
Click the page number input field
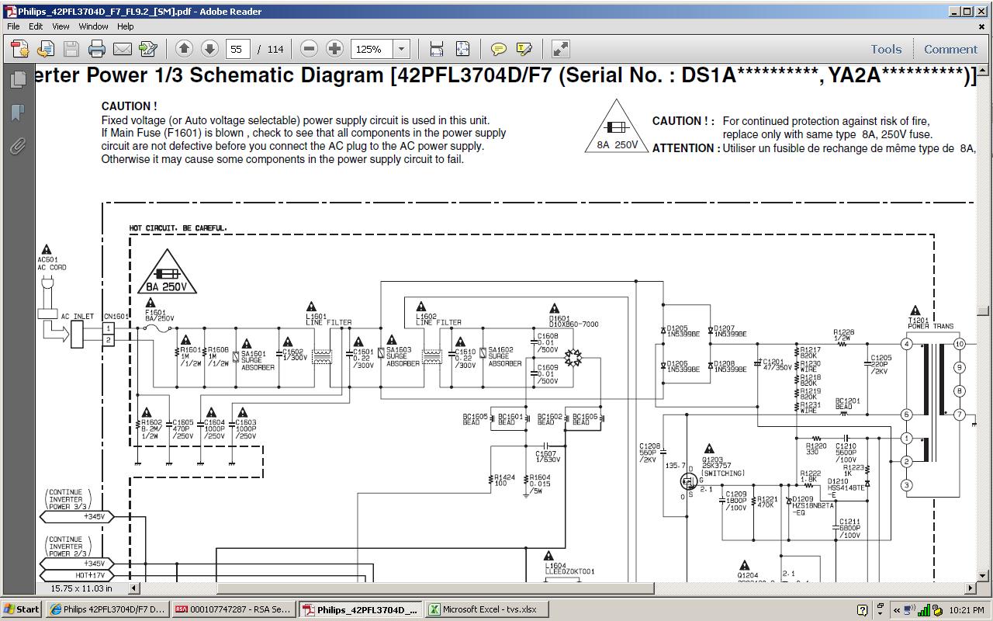coord(237,49)
